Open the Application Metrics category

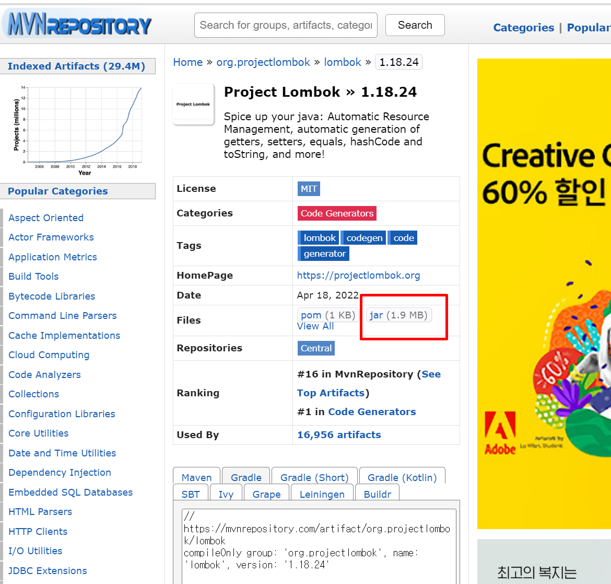(x=53, y=257)
